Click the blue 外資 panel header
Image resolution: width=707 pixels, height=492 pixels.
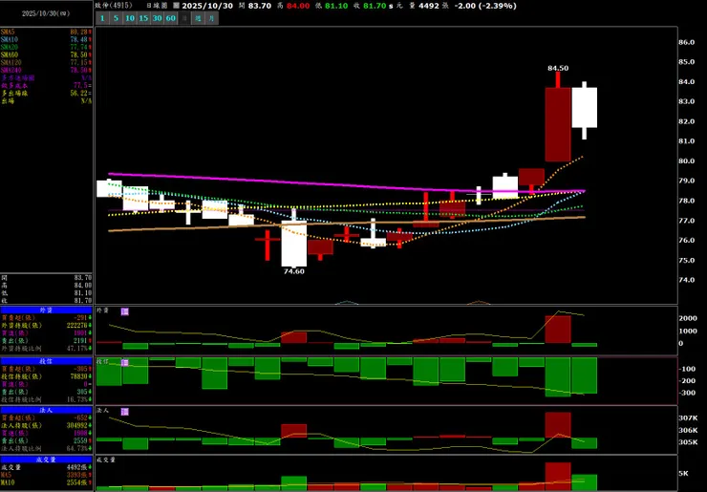pos(46,310)
